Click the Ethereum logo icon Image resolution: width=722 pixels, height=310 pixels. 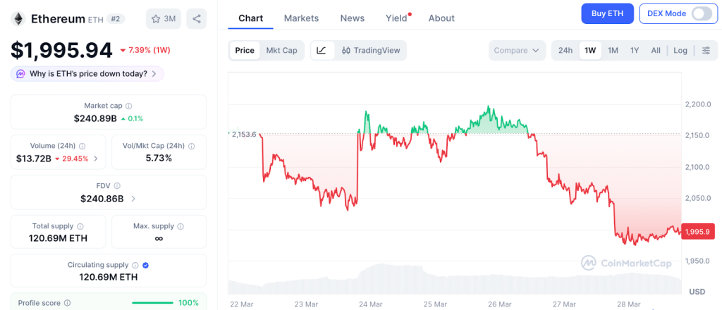click(x=18, y=19)
